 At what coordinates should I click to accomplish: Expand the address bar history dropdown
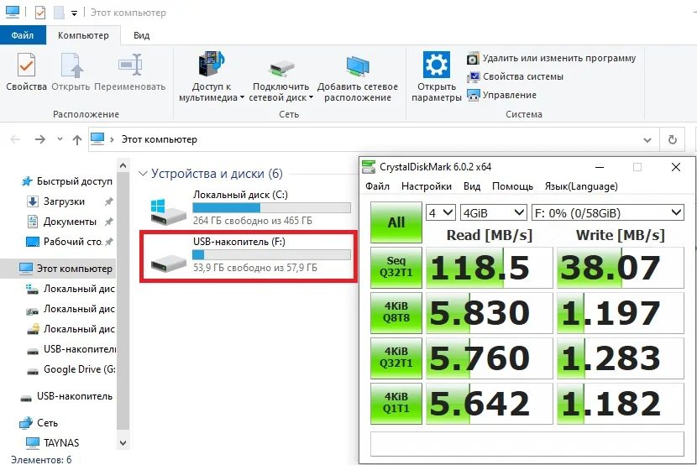647,140
